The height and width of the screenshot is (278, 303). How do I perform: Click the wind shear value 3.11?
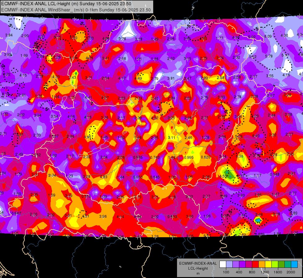pos(171,137)
